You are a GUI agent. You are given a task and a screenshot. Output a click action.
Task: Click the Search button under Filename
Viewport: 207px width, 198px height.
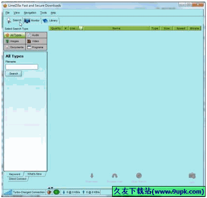(x=14, y=73)
